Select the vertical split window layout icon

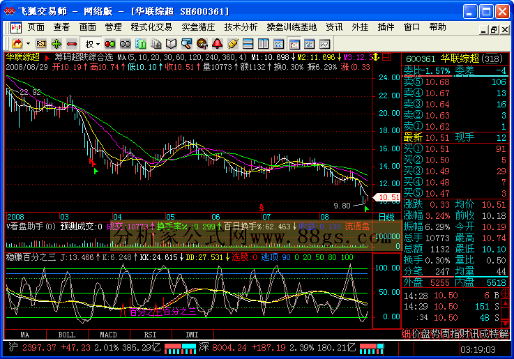tap(263, 43)
